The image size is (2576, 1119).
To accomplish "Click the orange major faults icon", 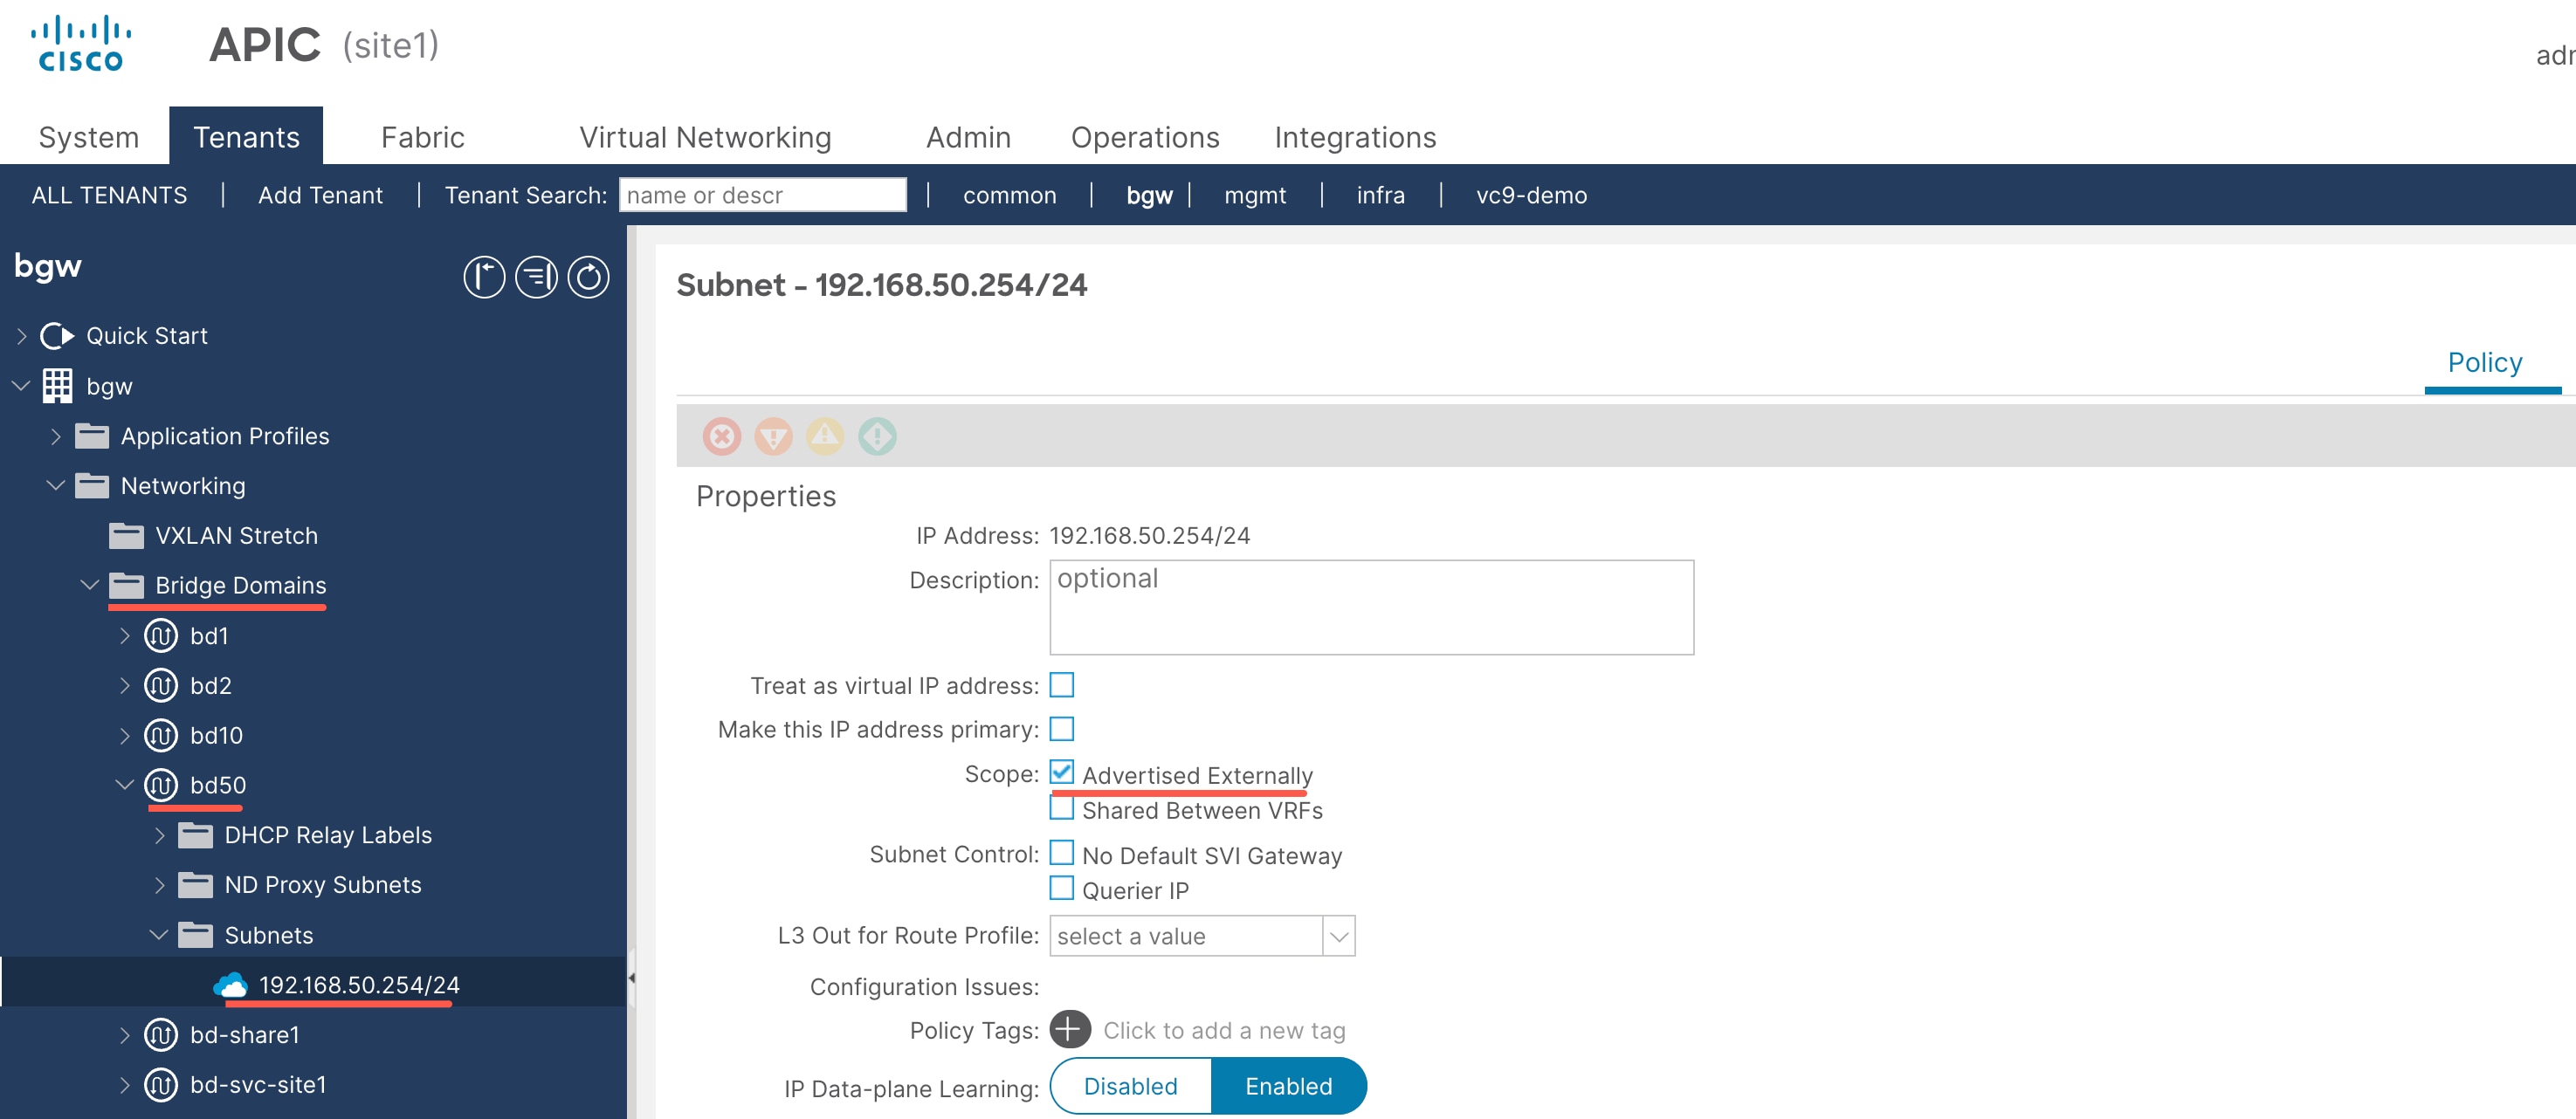I will click(x=773, y=437).
